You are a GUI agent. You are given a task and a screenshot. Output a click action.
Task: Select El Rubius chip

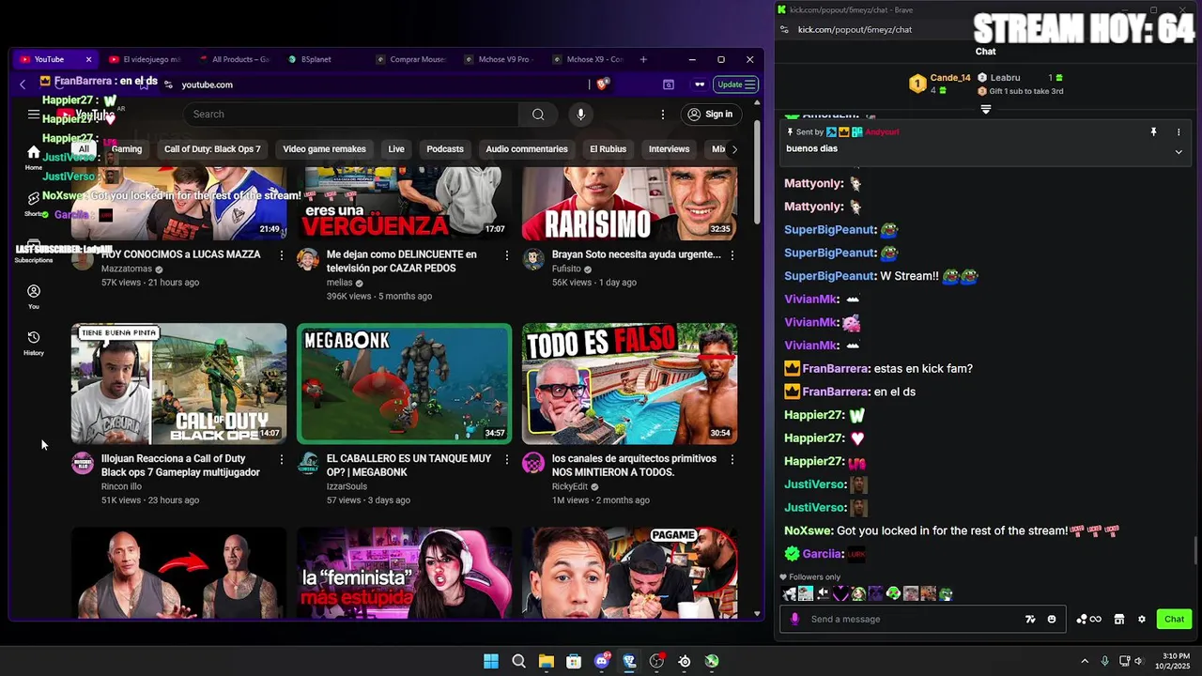[608, 149]
